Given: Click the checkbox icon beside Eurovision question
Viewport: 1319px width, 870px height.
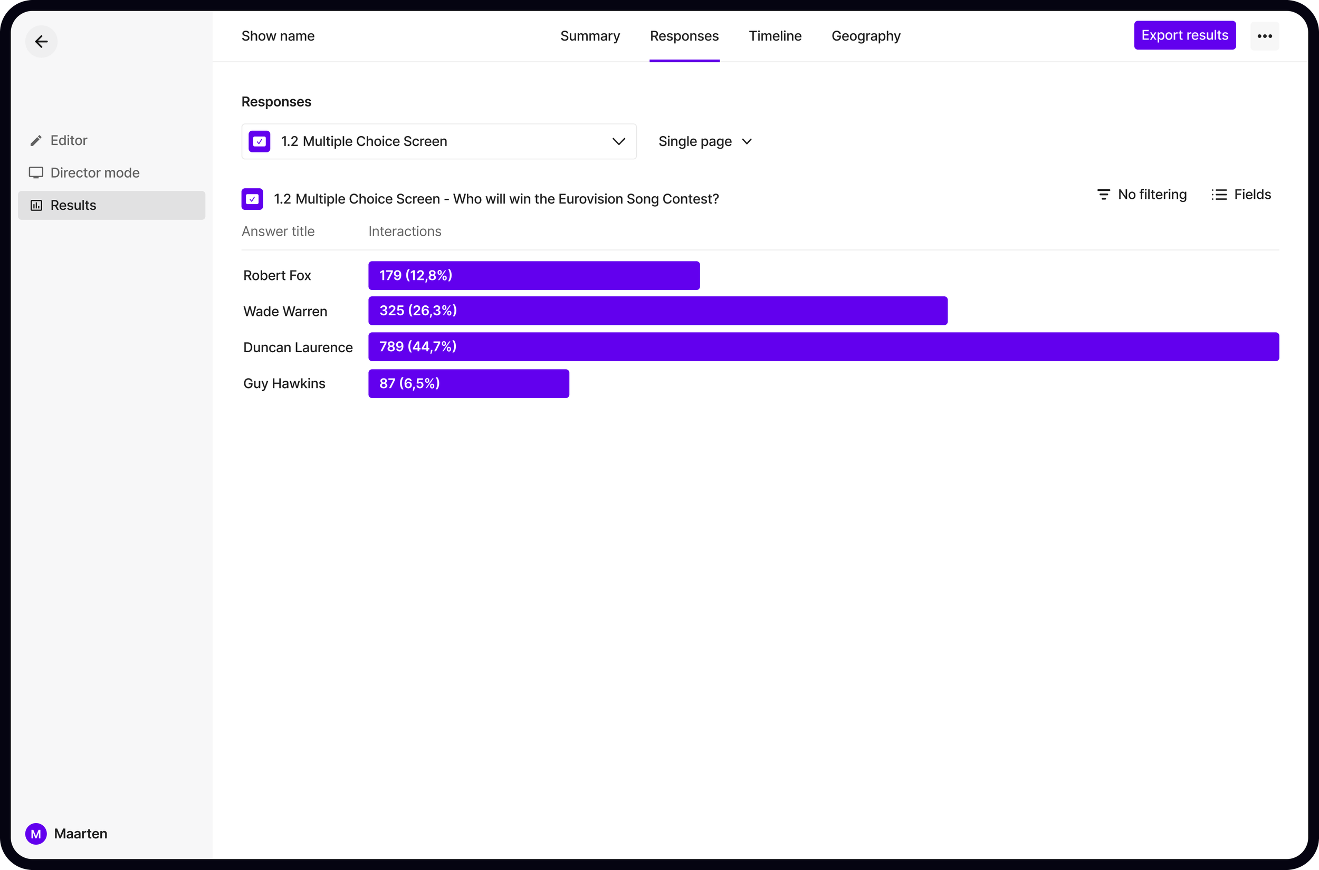Looking at the screenshot, I should click(252, 199).
